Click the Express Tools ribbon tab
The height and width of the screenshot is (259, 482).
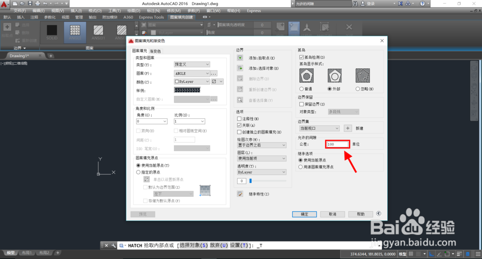point(151,17)
